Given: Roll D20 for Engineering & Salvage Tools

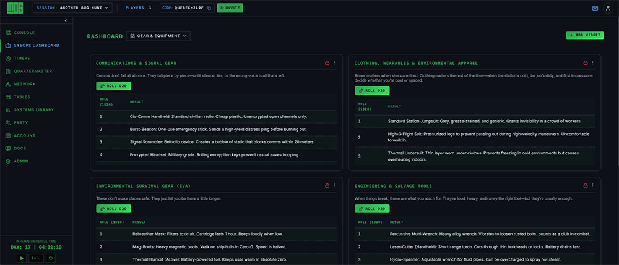Looking at the screenshot, I should [372, 209].
